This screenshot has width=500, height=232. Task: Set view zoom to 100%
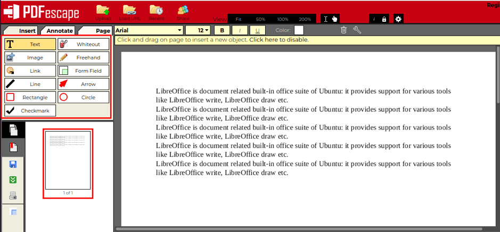(283, 19)
